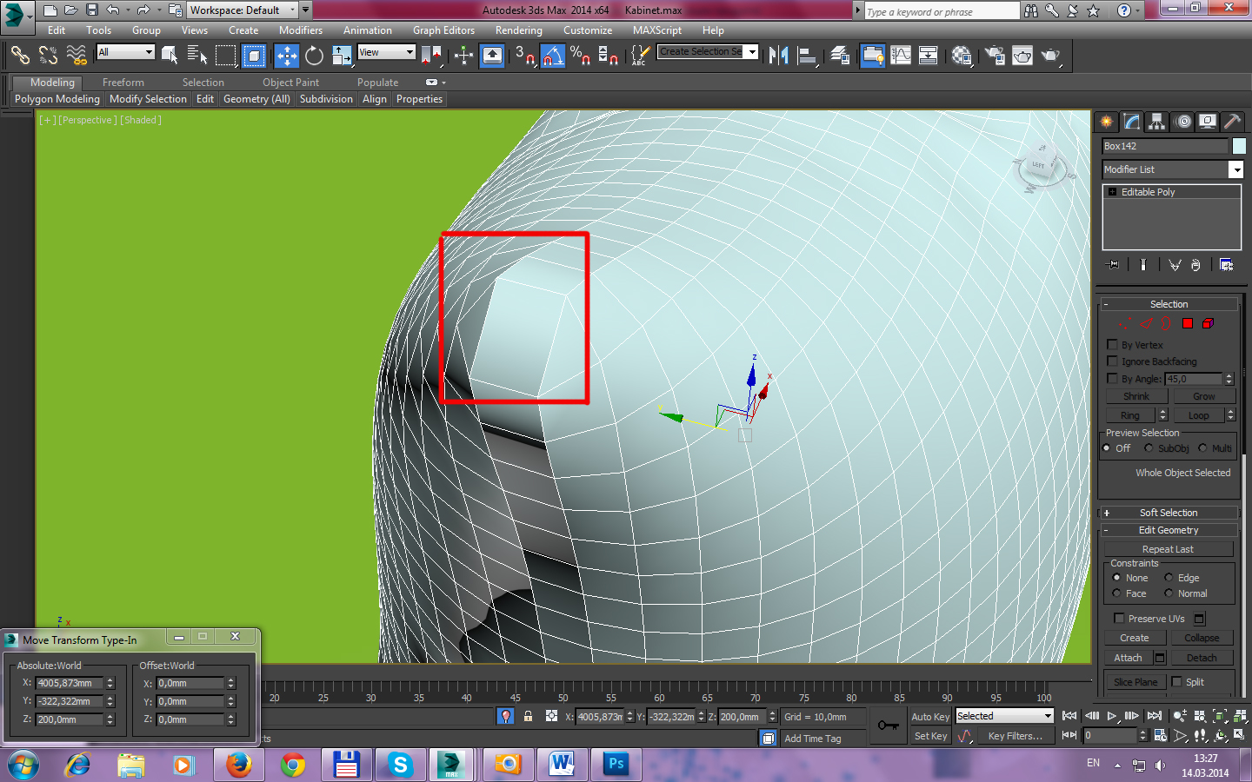The width and height of the screenshot is (1252, 782).
Task: Click Configure Modifier Sets icon
Action: tap(1226, 265)
